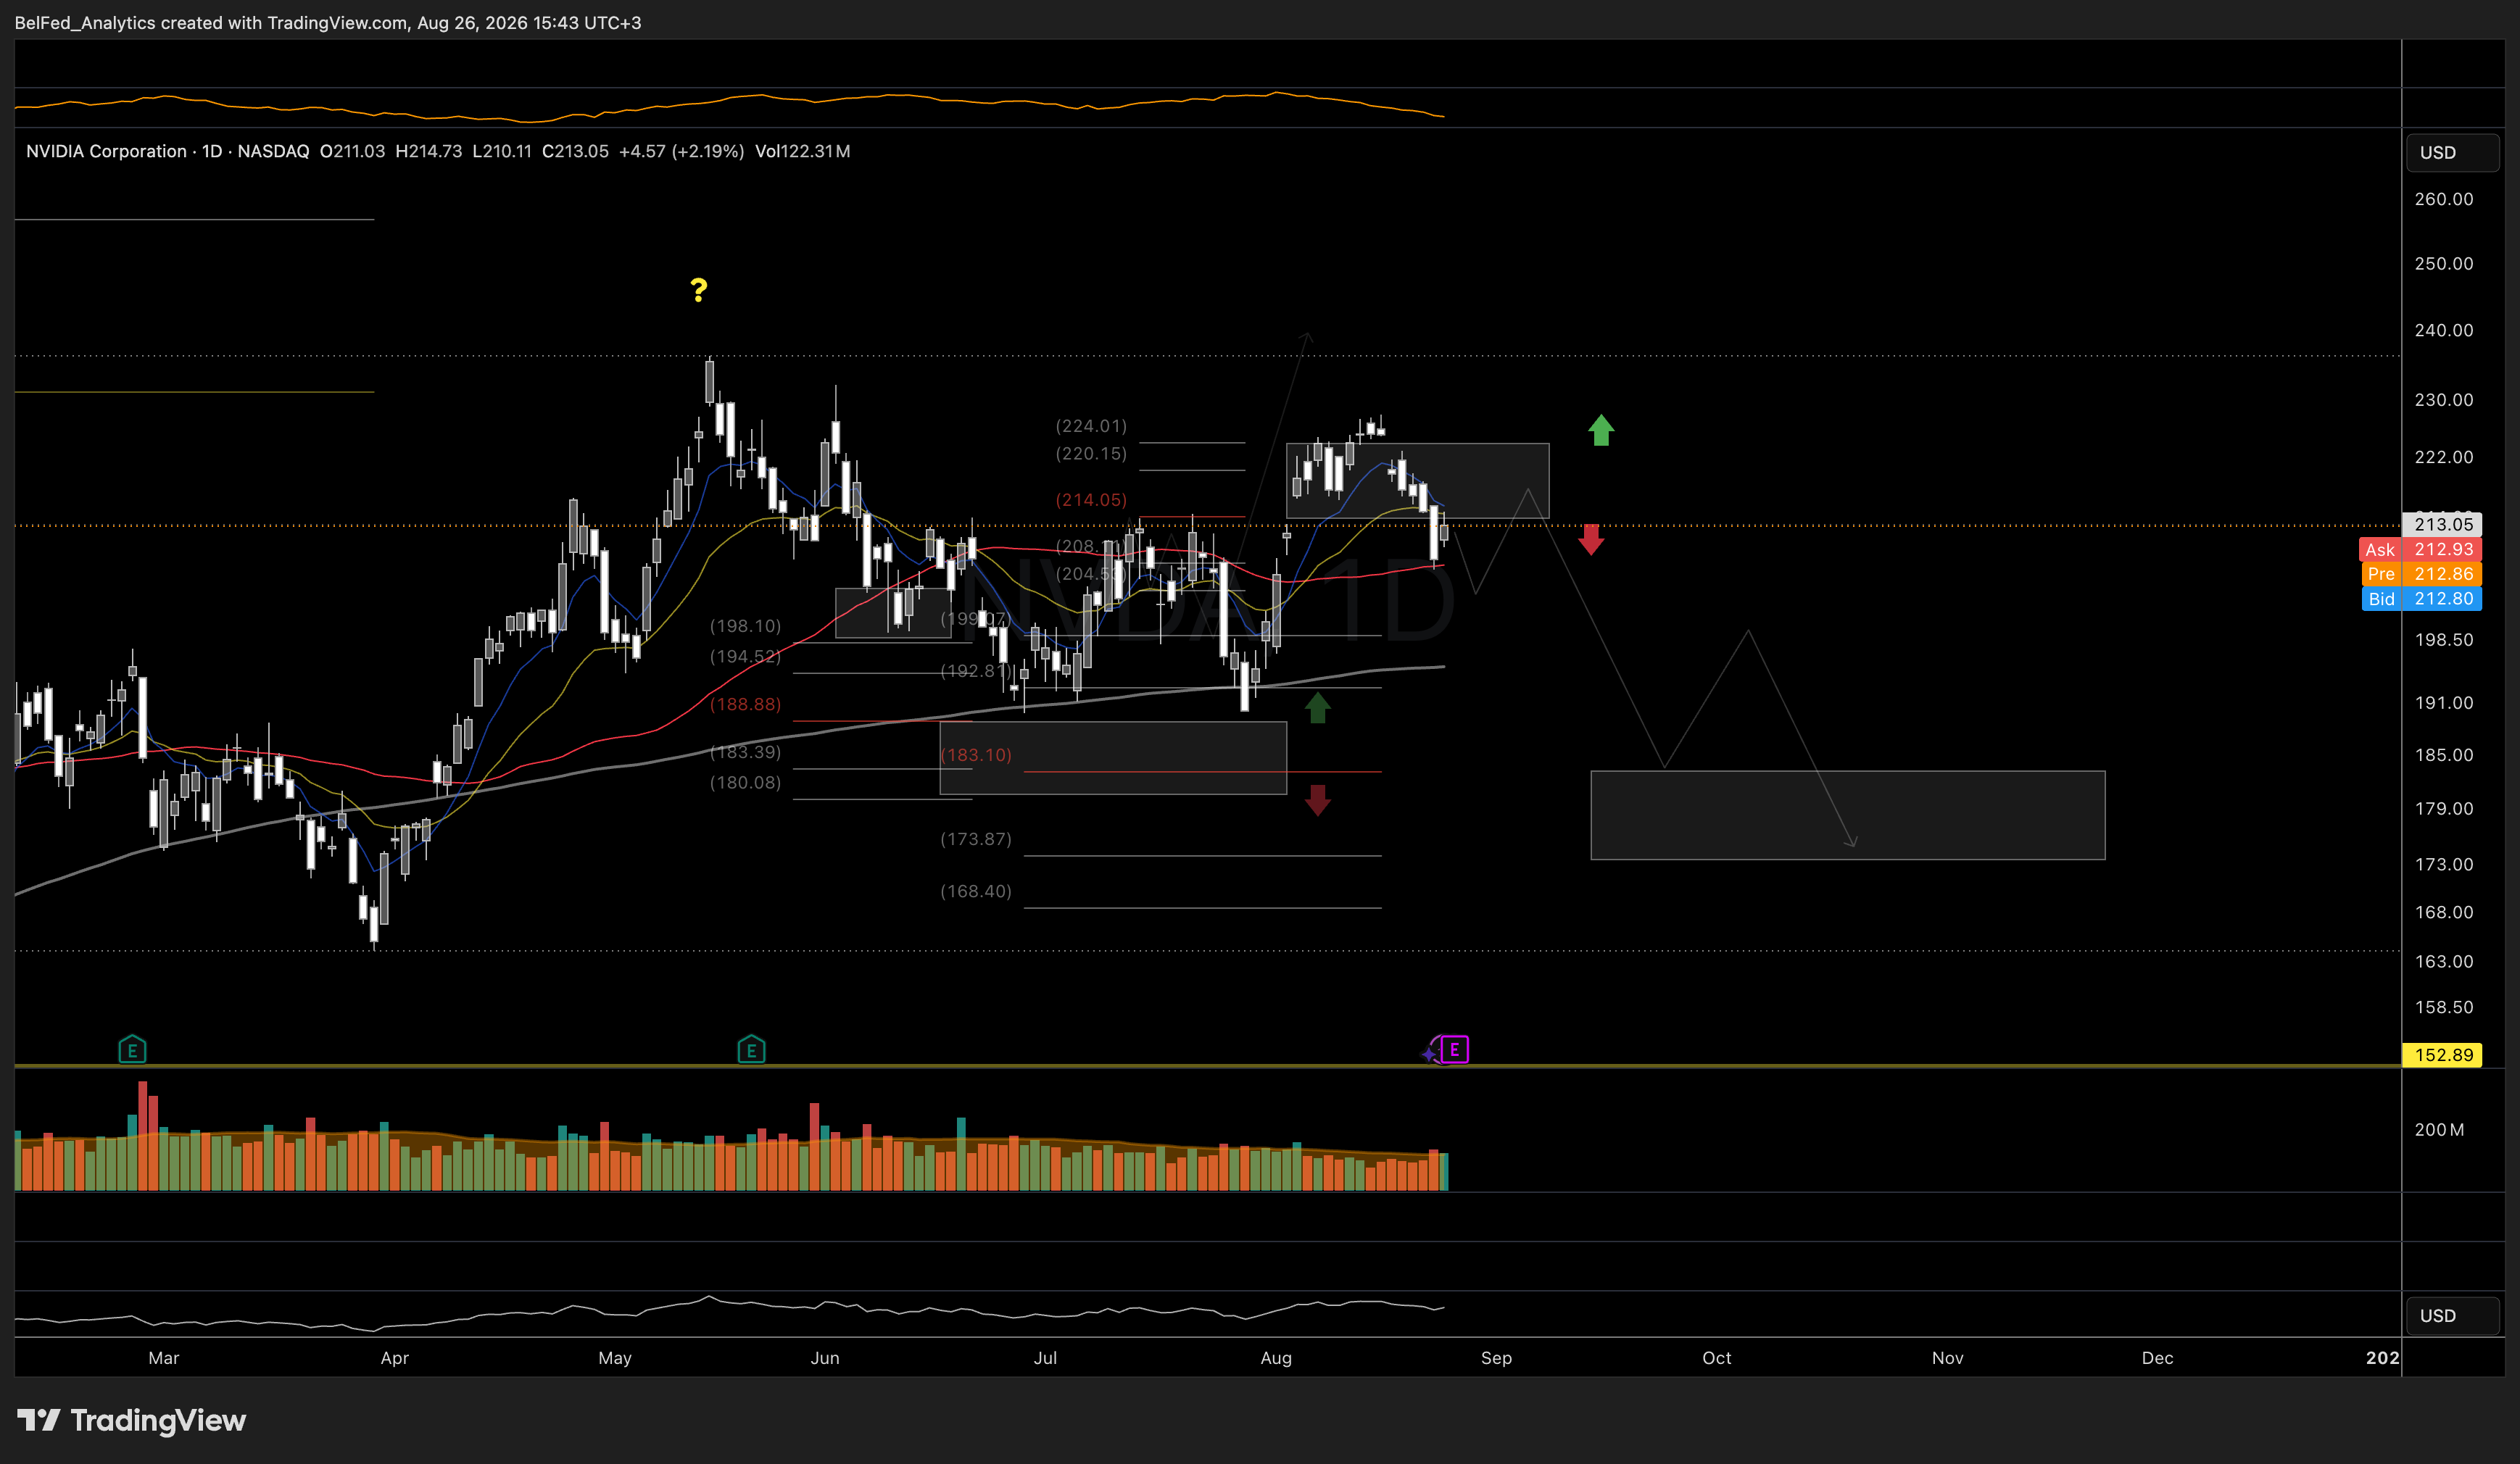The image size is (2520, 1464).
Task: Click the NVIDIA Corporation · 1D · NASDAQ title
Action: click(167, 151)
